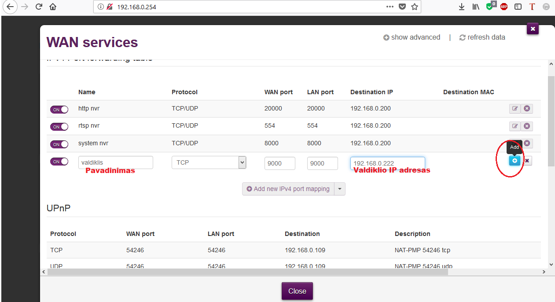Delete the rtsp nvr port mapping

point(527,126)
